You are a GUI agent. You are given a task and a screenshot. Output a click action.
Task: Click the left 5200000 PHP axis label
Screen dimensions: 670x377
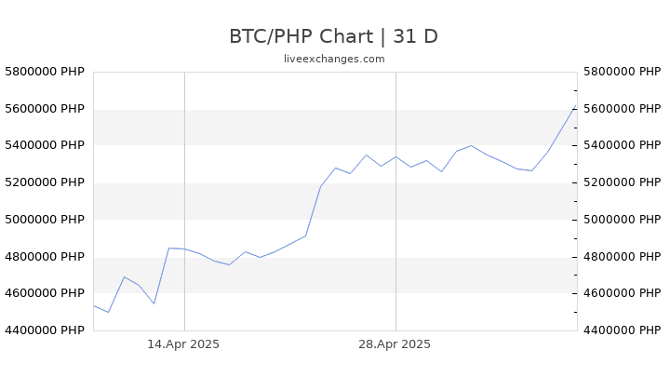[45, 182]
